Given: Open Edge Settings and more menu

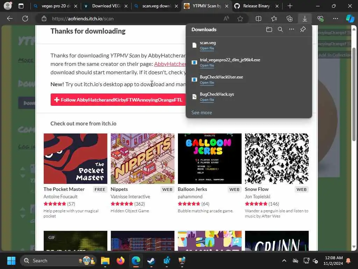Looking at the screenshot, I should [x=335, y=19].
